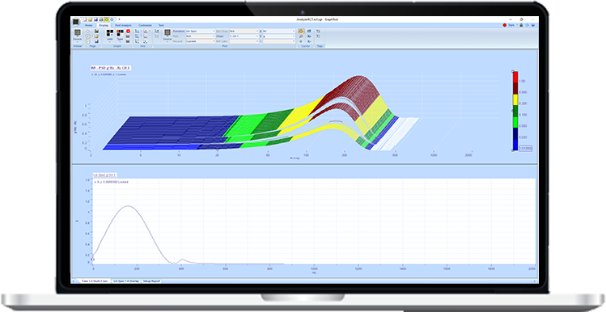Click the lock icon at top right
The width and height of the screenshot is (606, 312).
point(521,25)
